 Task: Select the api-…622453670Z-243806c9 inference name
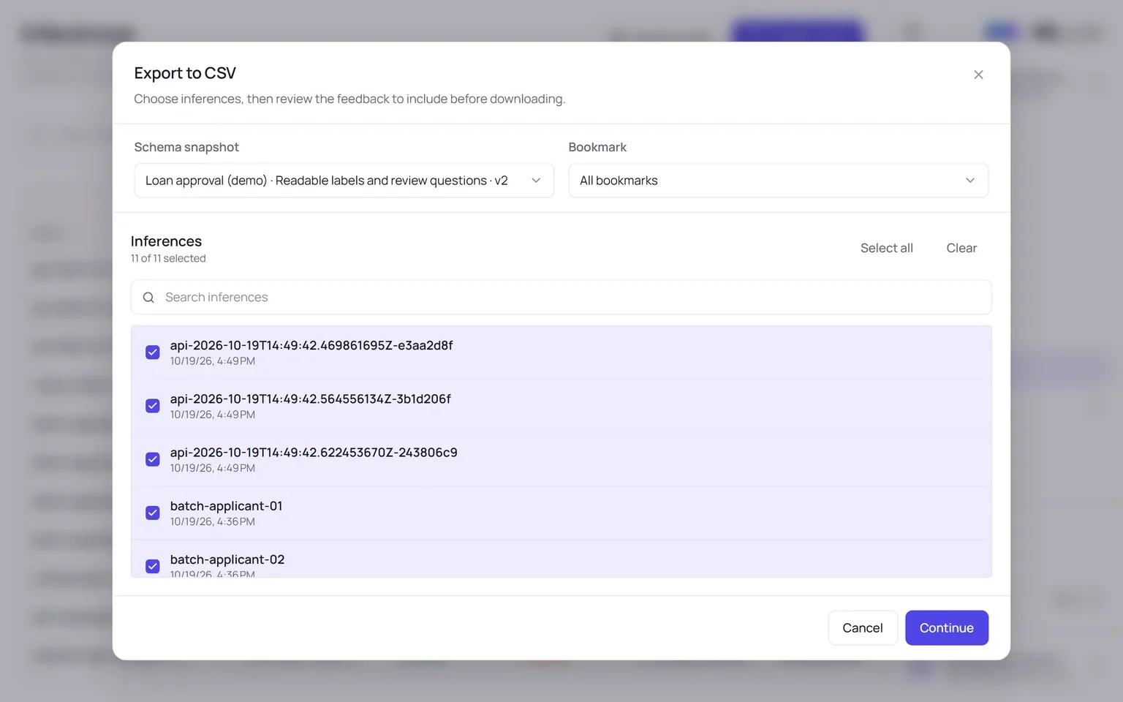tap(314, 453)
